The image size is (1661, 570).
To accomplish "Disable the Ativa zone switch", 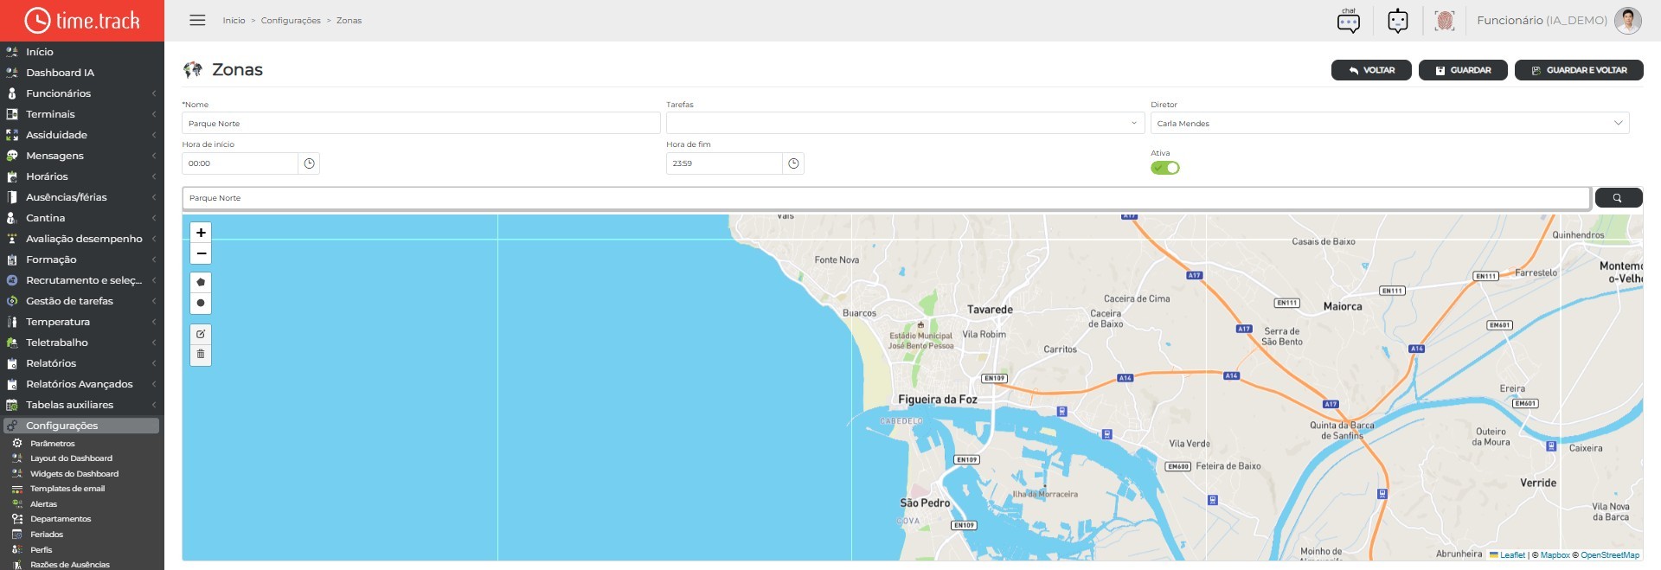I will [1165, 168].
